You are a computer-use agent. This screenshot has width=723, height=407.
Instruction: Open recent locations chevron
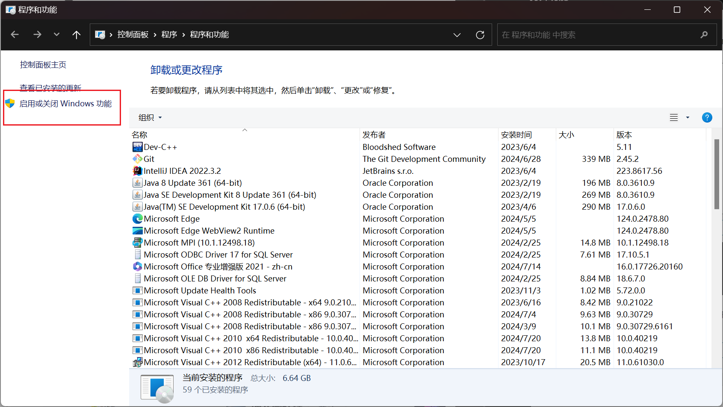[56, 35]
